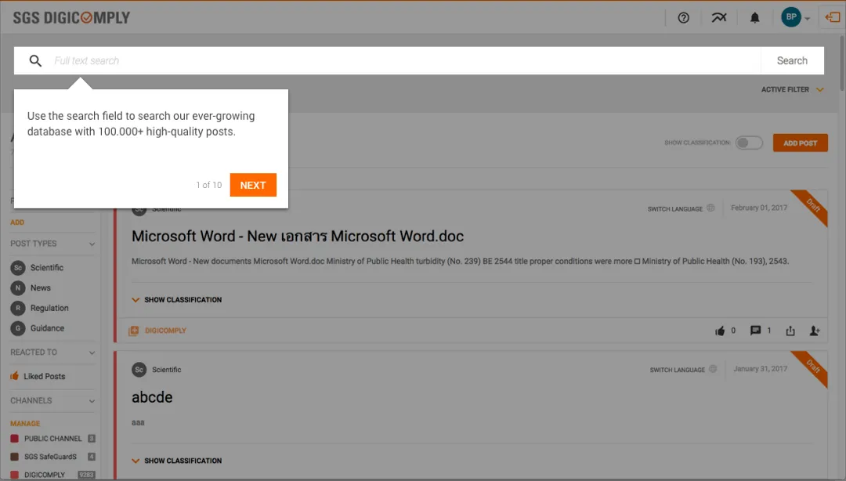The image size is (846, 481).
Task: Open comments on the Microsoft Word post
Action: [x=755, y=331]
